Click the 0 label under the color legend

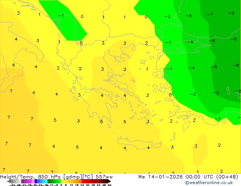[61, 185]
